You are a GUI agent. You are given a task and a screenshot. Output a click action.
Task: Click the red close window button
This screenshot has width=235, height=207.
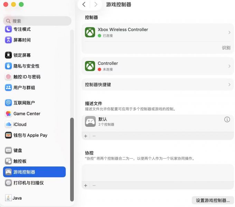tap(6, 4)
